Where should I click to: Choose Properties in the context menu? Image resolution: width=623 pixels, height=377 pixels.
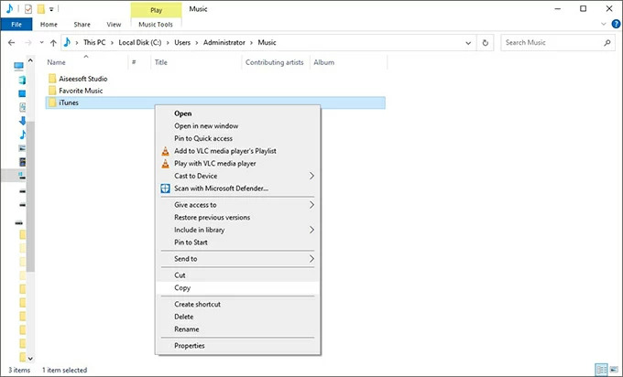tap(190, 346)
